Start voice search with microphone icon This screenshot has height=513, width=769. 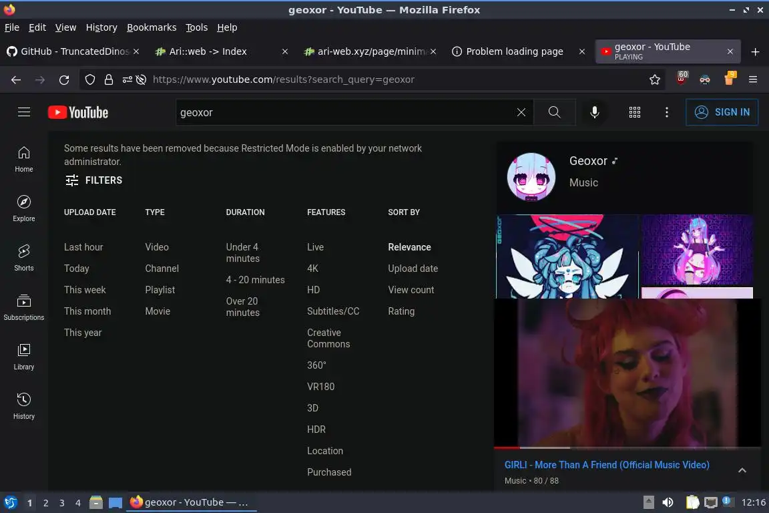click(x=594, y=112)
